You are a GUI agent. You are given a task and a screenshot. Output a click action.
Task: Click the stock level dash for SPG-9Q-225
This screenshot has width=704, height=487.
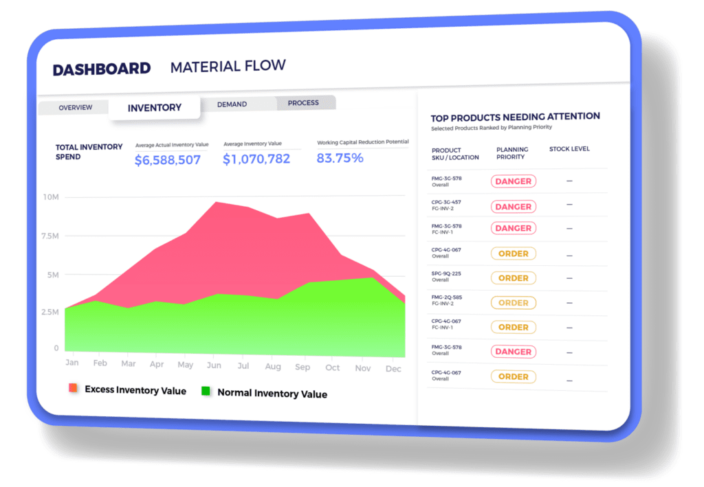(569, 278)
